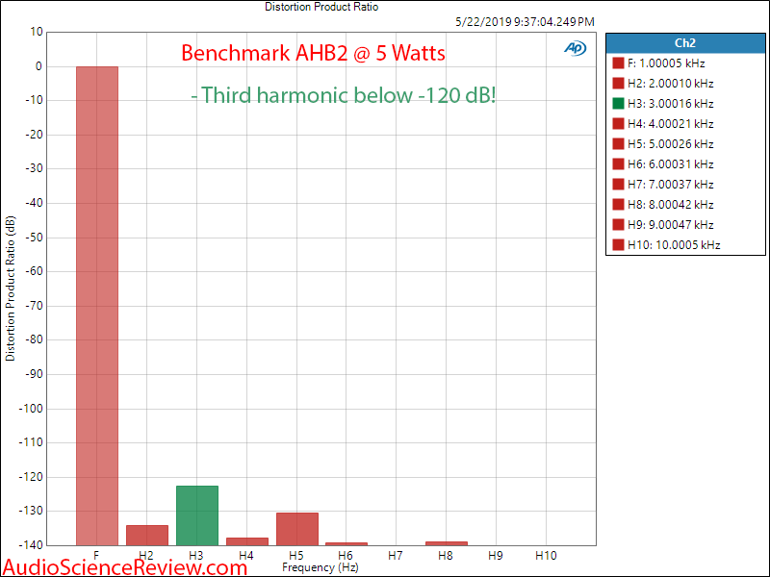Select legend entry text 'H5: 5.00026 kHz'
The height and width of the screenshot is (577, 770).
(x=670, y=143)
